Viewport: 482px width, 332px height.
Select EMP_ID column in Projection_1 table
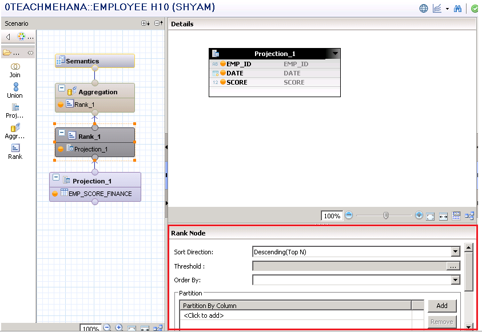[274, 64]
